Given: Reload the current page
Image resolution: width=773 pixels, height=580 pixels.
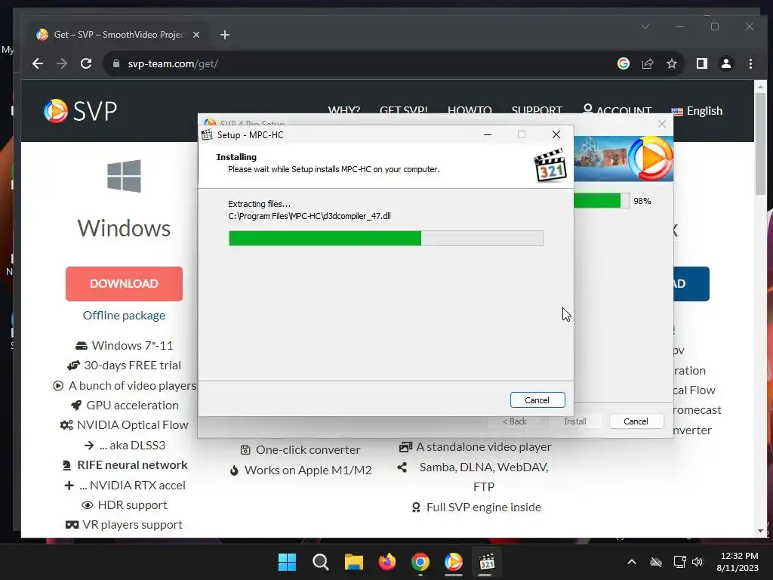Looking at the screenshot, I should coord(86,63).
